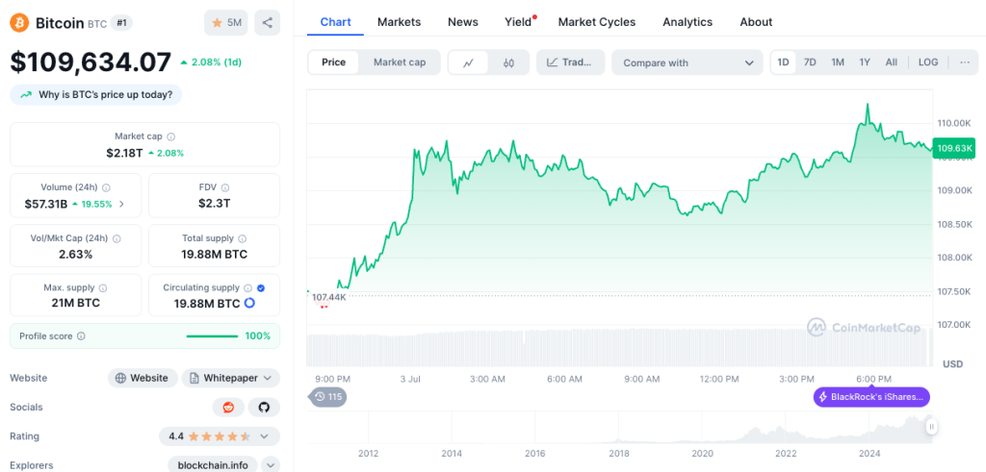Image resolution: width=986 pixels, height=472 pixels.
Task: Click the Vol/Mkt Cap (24h) info icon
Action: point(117,238)
